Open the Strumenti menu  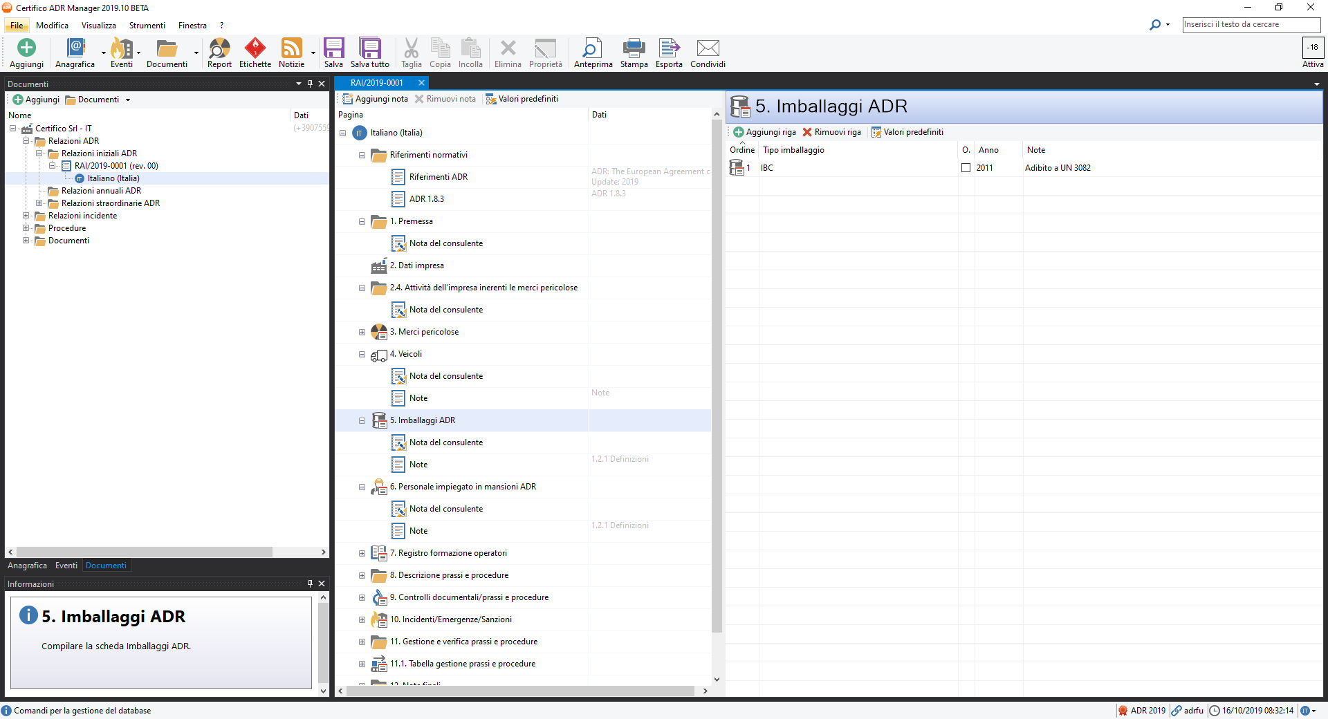click(147, 26)
